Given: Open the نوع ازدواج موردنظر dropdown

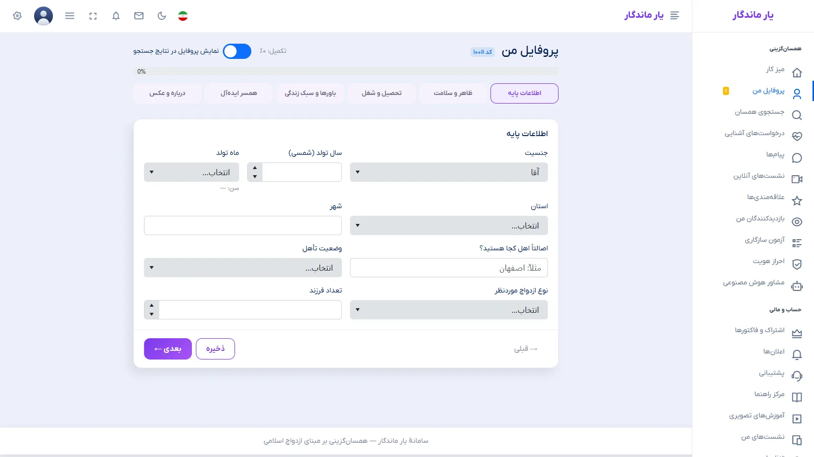Looking at the screenshot, I should pos(449,310).
